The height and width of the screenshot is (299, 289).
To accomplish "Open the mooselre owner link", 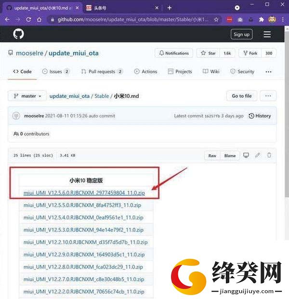I will tap(29, 53).
